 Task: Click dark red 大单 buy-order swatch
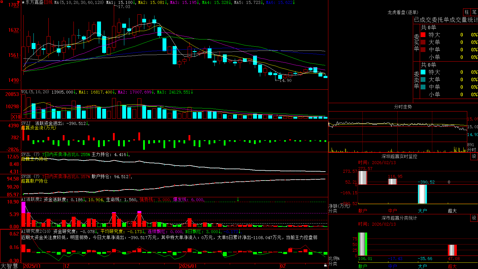point(423,42)
